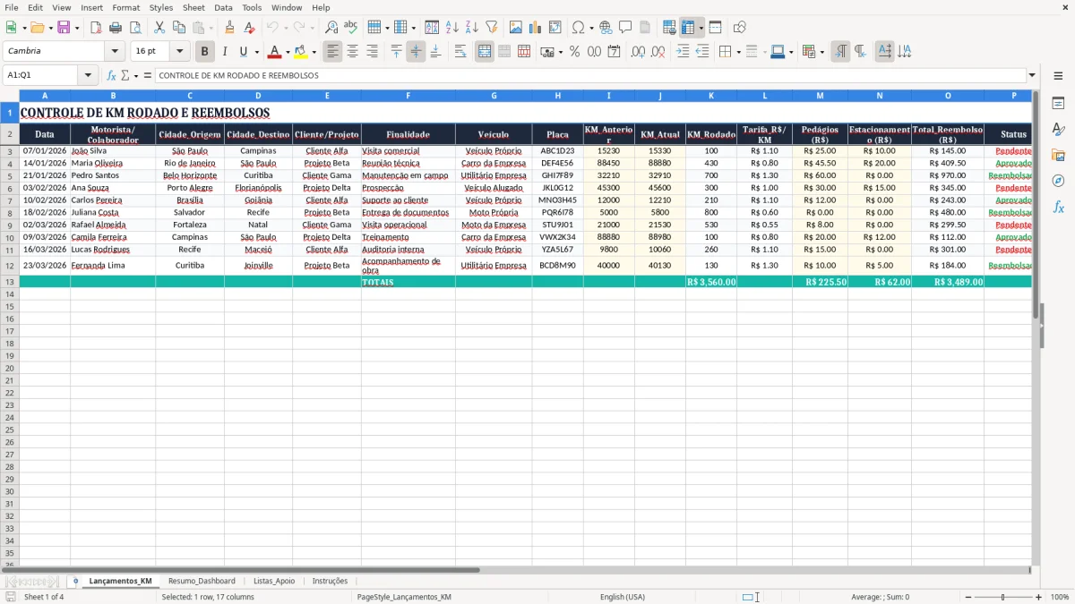Insert Special Character omega icon
Image resolution: width=1075 pixels, height=604 pixels.
coord(578,28)
